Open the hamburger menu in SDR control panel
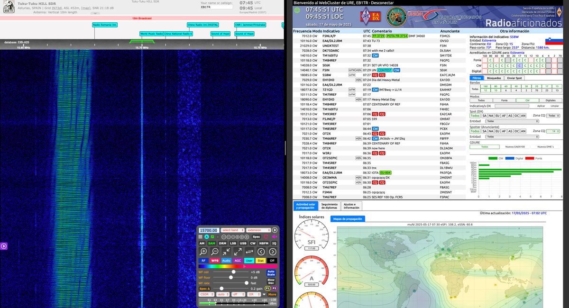This screenshot has width=569, height=308. pos(201,237)
